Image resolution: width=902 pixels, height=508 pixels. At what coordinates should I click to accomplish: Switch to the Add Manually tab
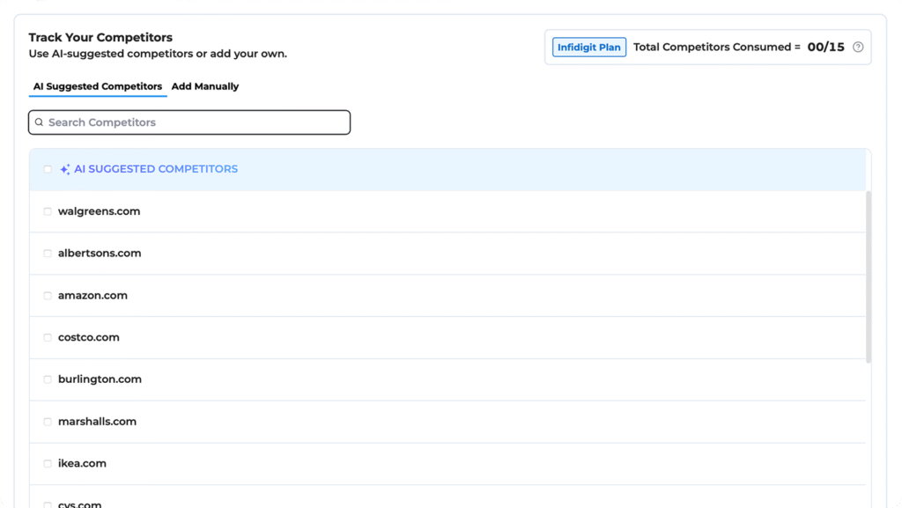[x=205, y=86]
